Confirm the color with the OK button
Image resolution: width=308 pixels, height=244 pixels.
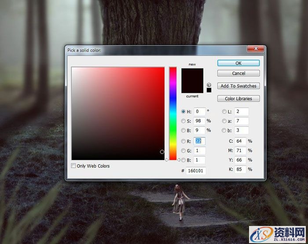tap(238, 63)
